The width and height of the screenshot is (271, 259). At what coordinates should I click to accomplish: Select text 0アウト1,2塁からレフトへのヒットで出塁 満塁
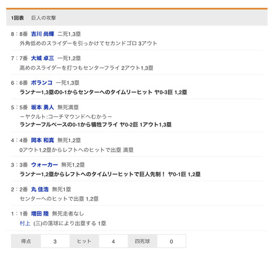pos(76,150)
